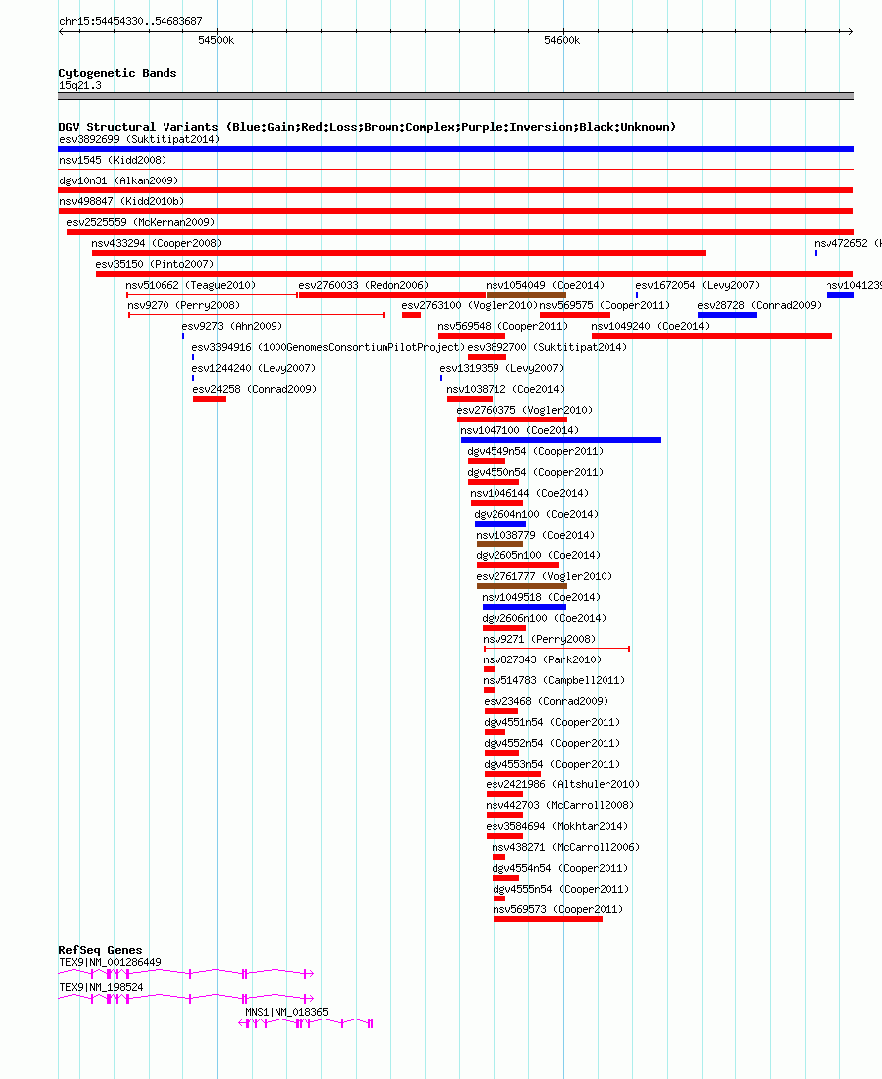Click esv2760033 (Redon2006) label

tap(364, 285)
